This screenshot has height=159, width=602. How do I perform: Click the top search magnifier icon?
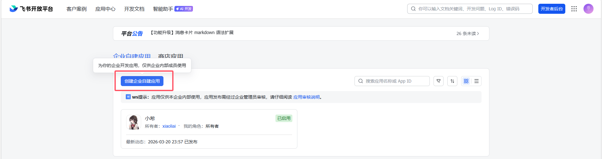(x=413, y=9)
